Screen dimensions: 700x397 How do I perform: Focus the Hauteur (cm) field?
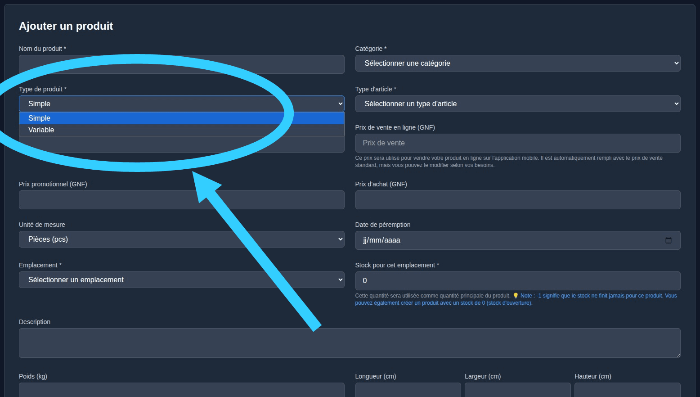[627, 389]
